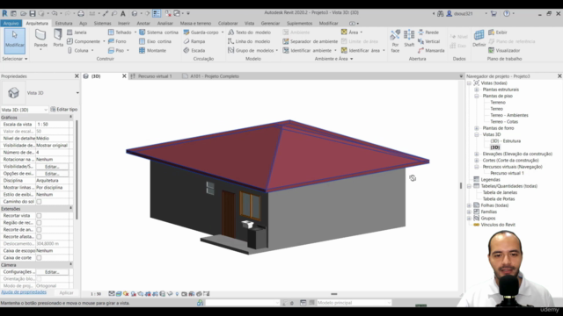Screen dimensions: 563x316
Task: Select the Sistema cortina tool
Action: tap(158, 32)
